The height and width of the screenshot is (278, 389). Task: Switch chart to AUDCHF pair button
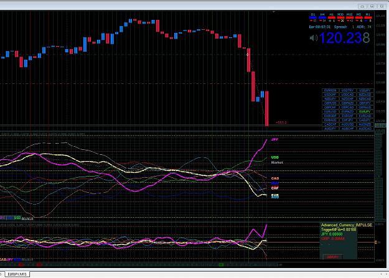(347, 129)
